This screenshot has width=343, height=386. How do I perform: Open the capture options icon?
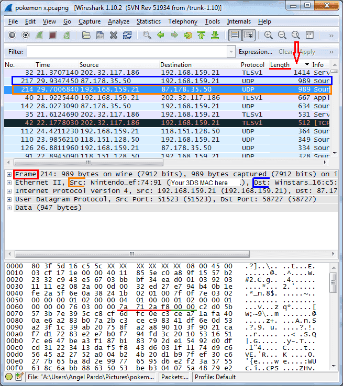pos(26,35)
